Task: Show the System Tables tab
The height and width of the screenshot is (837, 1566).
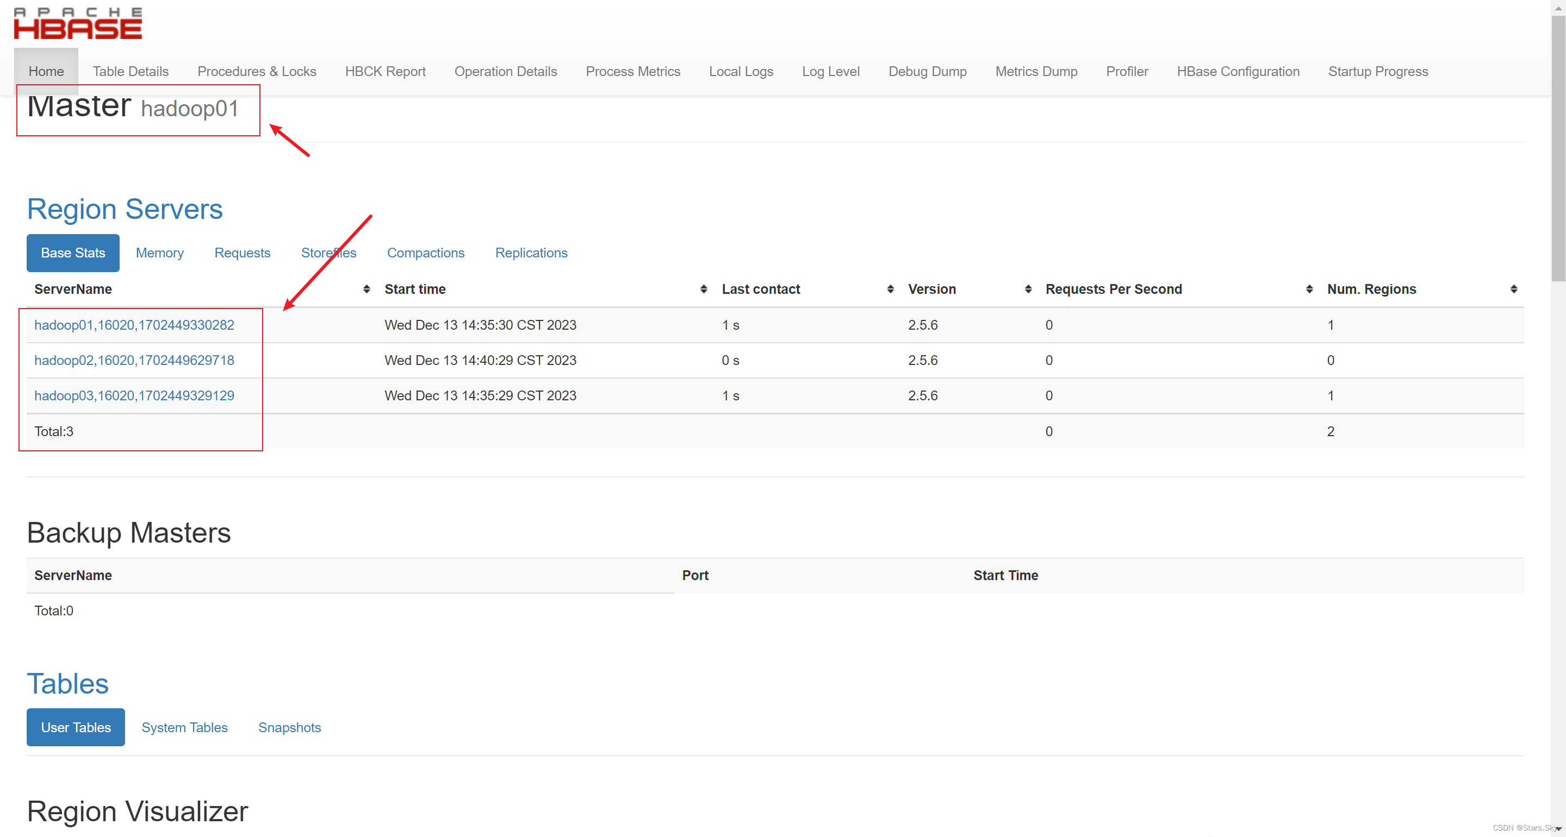Action: point(184,727)
